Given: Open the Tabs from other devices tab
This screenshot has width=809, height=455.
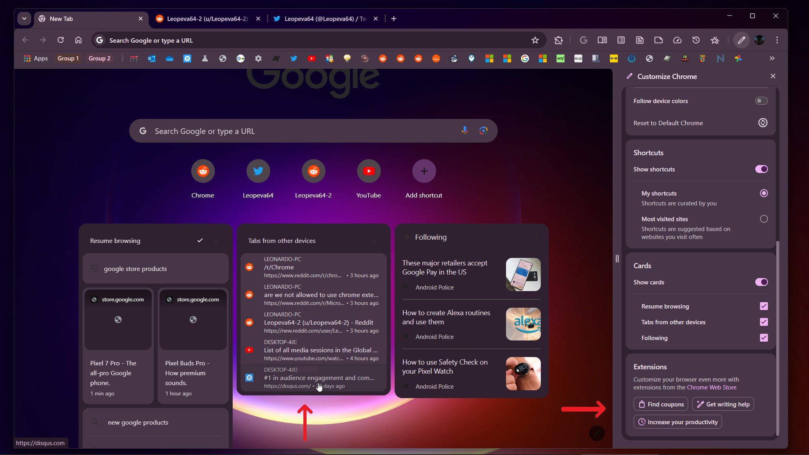Looking at the screenshot, I should click(281, 240).
